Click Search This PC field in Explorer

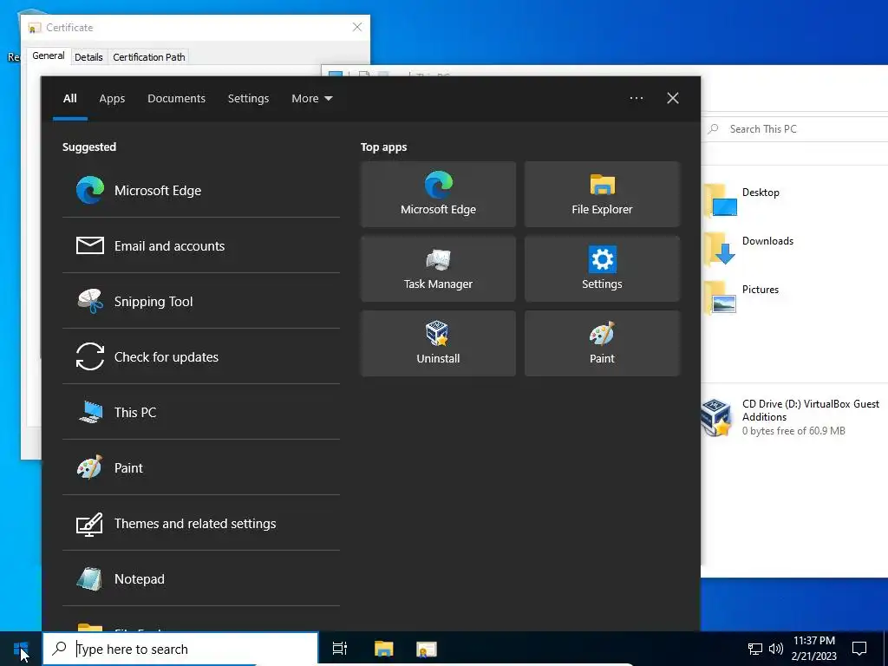pos(795,129)
